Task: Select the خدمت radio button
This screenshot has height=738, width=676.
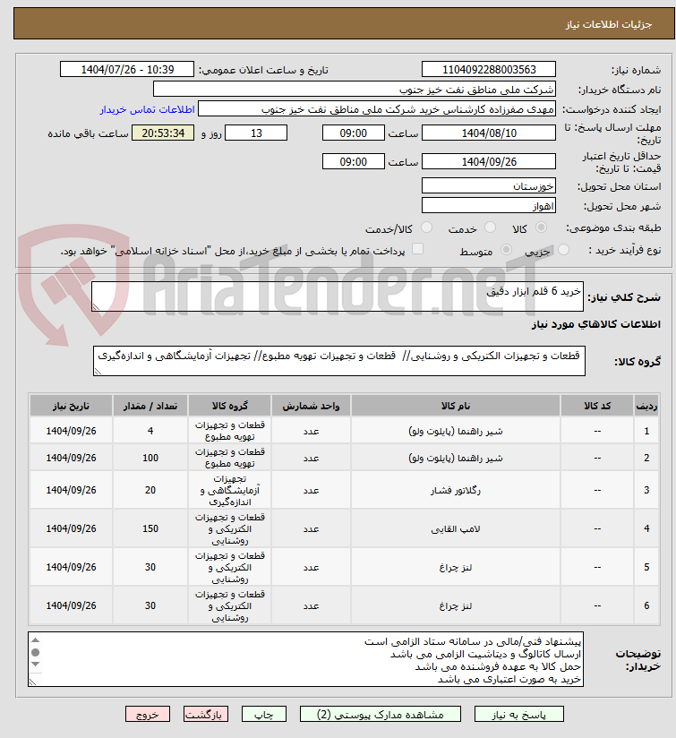Action: pos(490,227)
